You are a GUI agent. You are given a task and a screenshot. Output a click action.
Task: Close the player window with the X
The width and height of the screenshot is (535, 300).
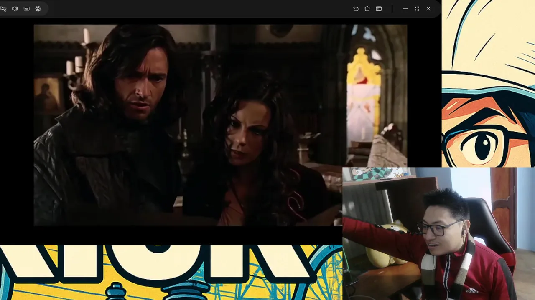click(x=428, y=9)
